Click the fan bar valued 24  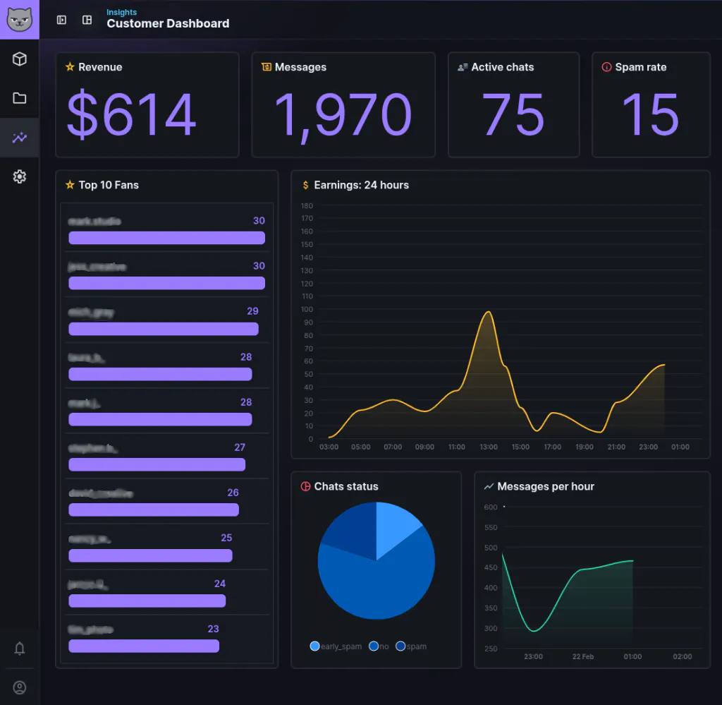click(x=147, y=601)
